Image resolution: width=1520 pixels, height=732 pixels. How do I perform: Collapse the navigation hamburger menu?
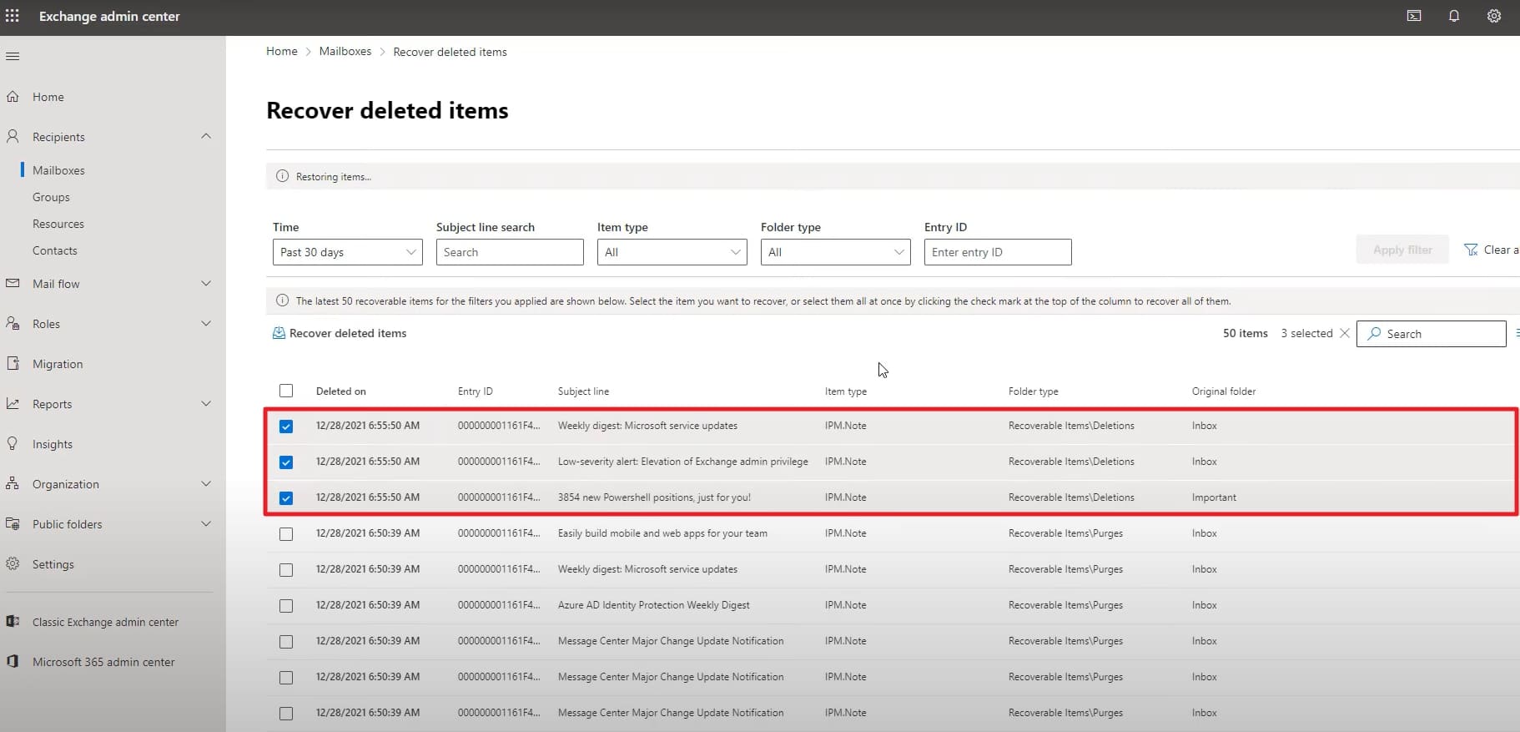pos(13,57)
